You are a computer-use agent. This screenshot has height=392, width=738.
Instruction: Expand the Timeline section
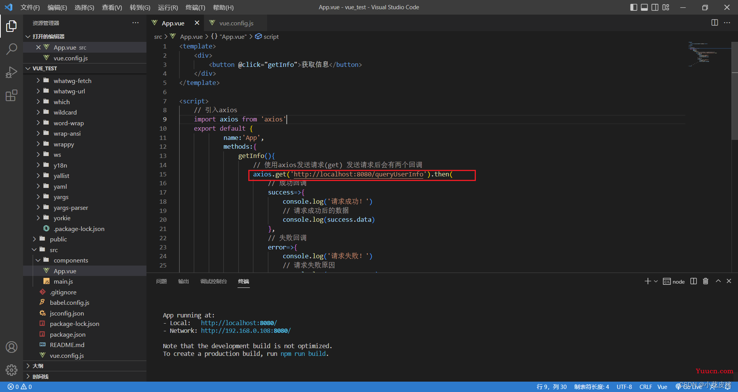point(85,377)
